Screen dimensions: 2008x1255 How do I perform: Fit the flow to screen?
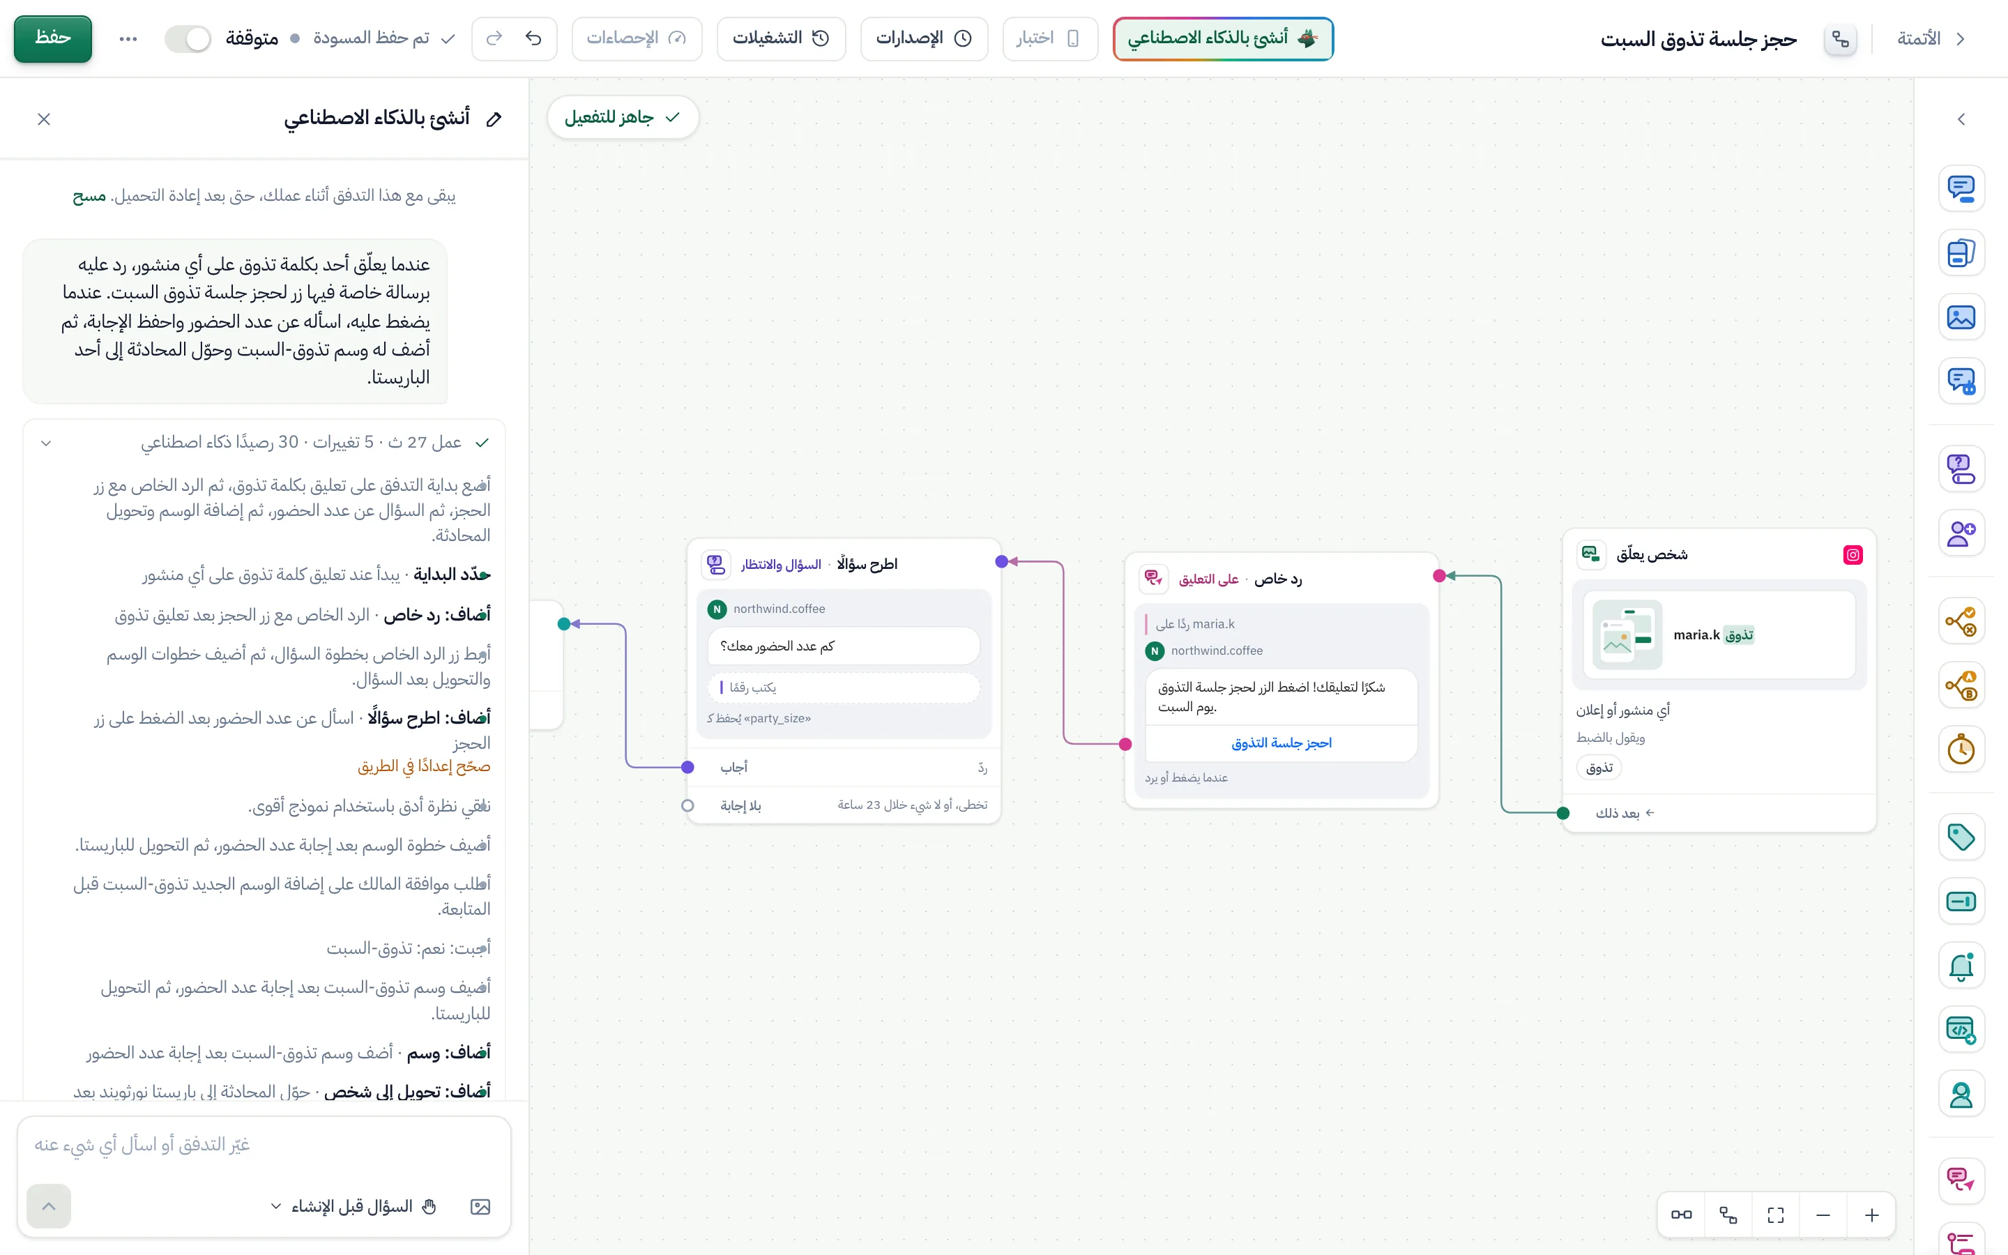1776,1215
